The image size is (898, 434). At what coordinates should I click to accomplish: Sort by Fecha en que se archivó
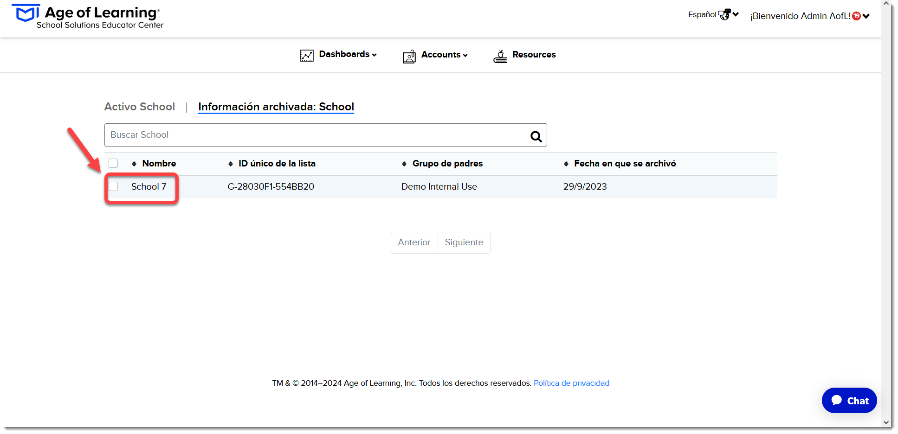click(x=566, y=164)
